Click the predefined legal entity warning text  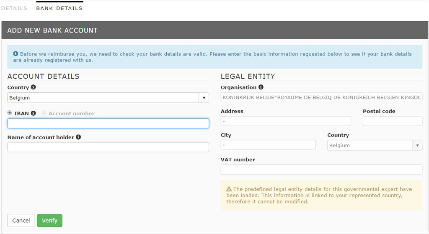319,195
